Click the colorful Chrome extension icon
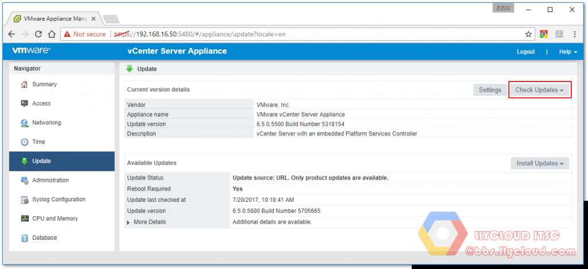 pos(544,34)
